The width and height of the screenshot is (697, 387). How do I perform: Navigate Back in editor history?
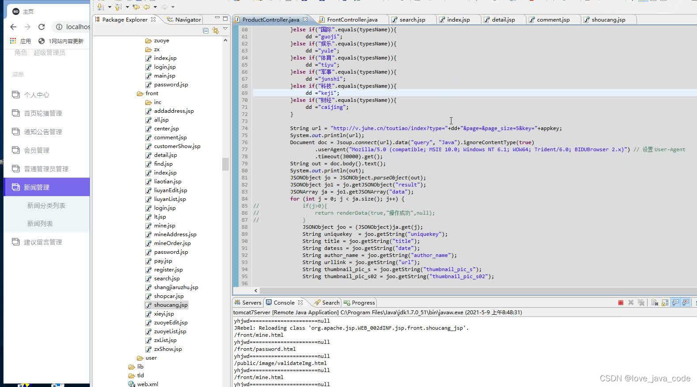(147, 7)
